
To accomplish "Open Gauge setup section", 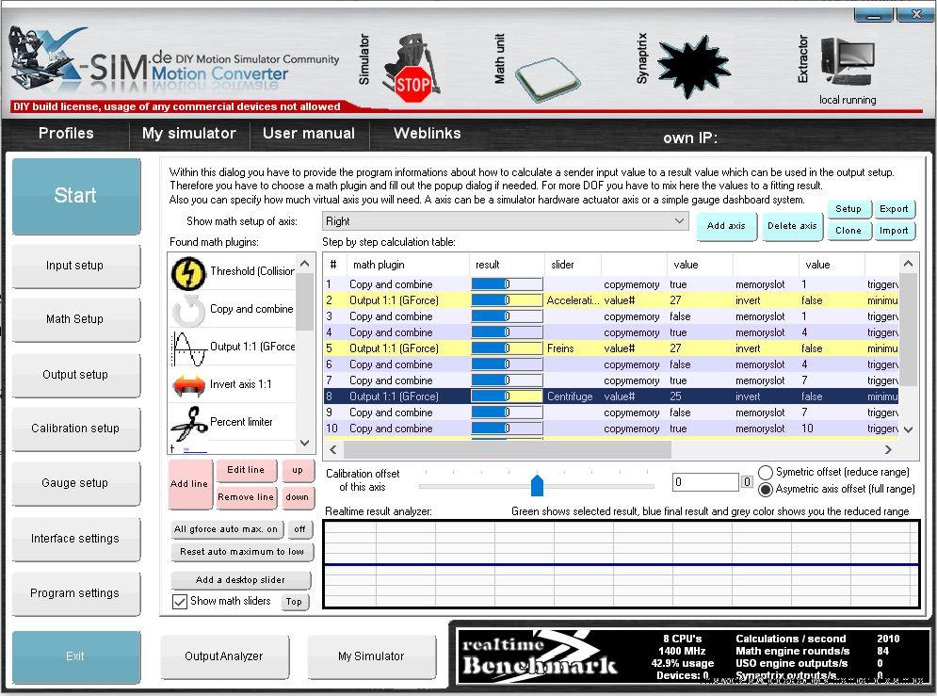I will (x=76, y=483).
